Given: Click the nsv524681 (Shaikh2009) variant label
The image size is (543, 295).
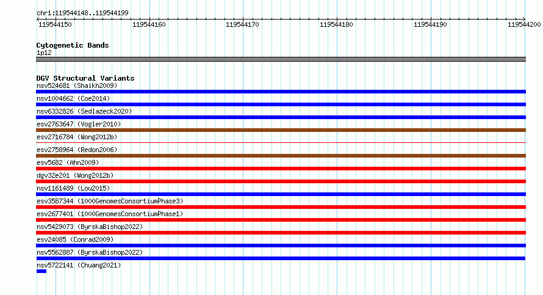Looking at the screenshot, I should [77, 86].
